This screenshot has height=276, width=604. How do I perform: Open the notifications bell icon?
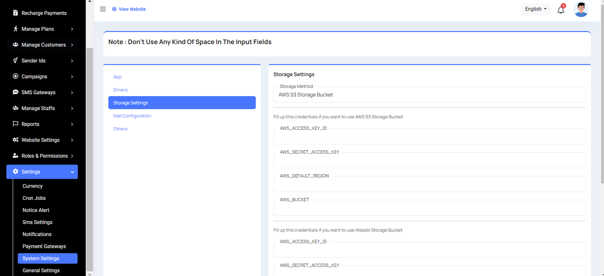(x=561, y=10)
